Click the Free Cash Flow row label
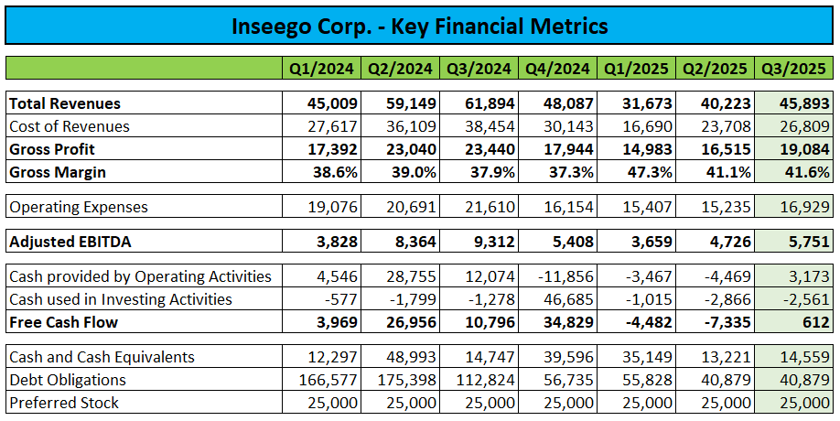Image resolution: width=840 pixels, height=421 pixels. [64, 322]
